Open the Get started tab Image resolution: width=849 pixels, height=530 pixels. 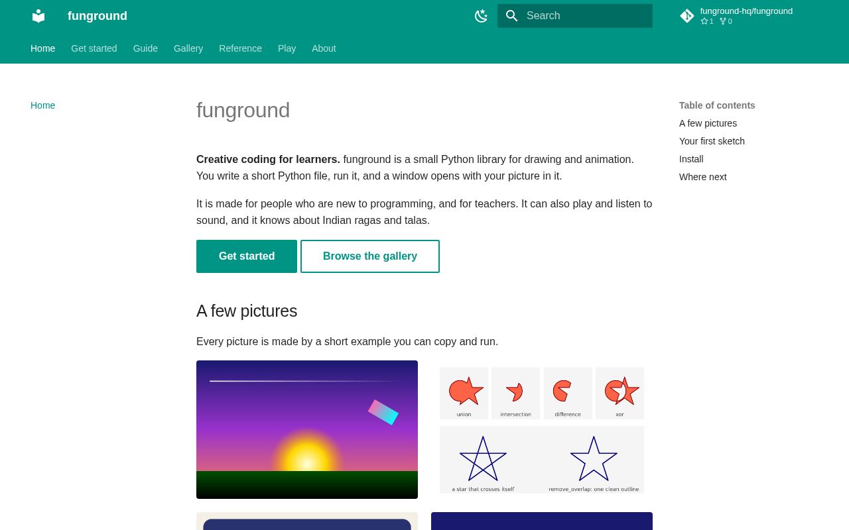coord(94,48)
